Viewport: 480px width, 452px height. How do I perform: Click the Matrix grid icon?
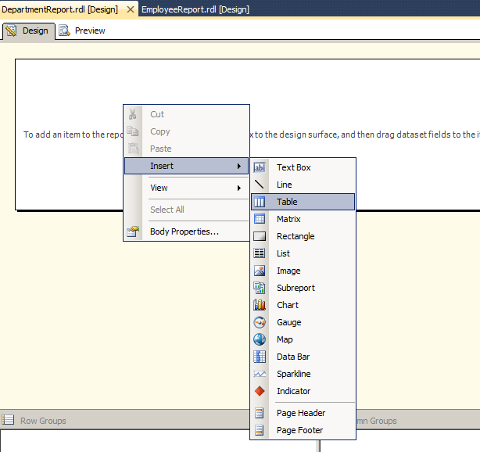pos(260,219)
